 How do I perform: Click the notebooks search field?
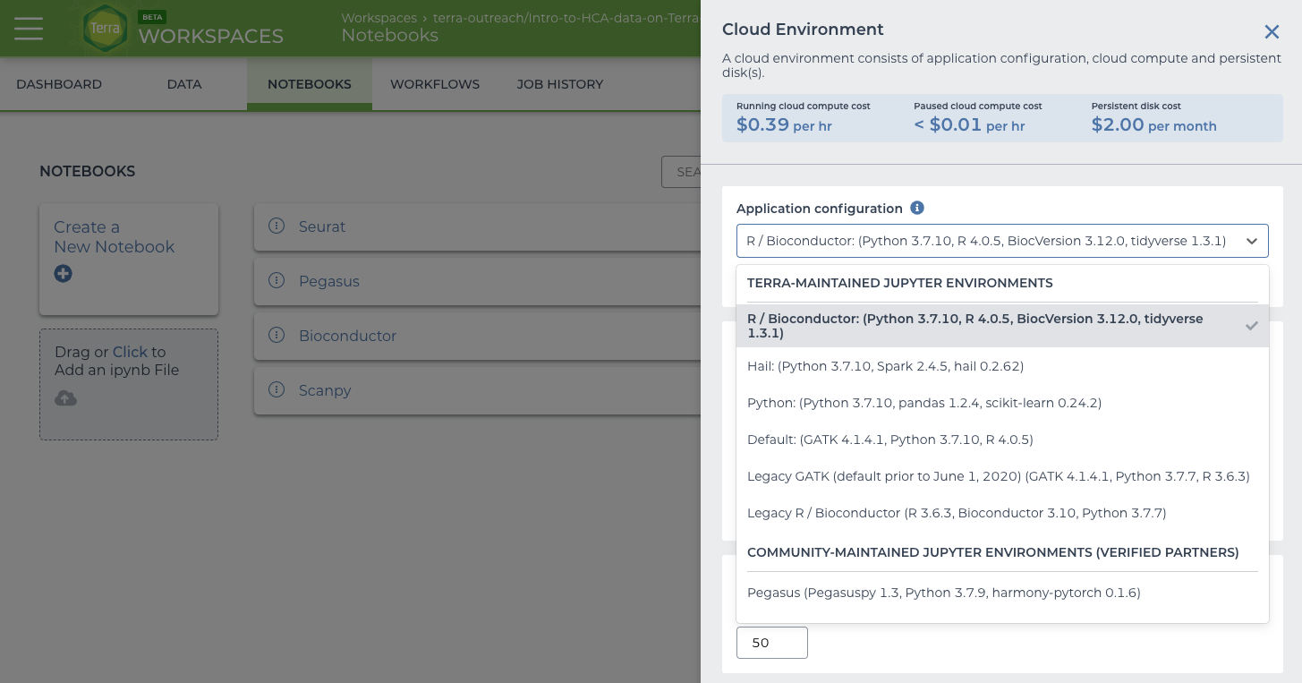point(681,172)
